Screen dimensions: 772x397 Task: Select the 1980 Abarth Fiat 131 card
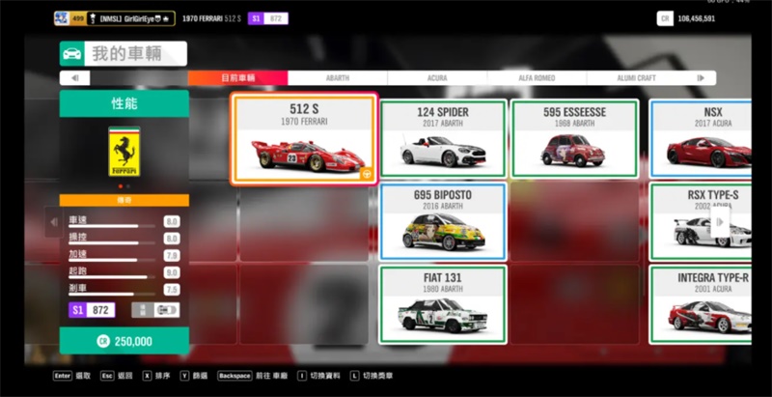(x=443, y=304)
